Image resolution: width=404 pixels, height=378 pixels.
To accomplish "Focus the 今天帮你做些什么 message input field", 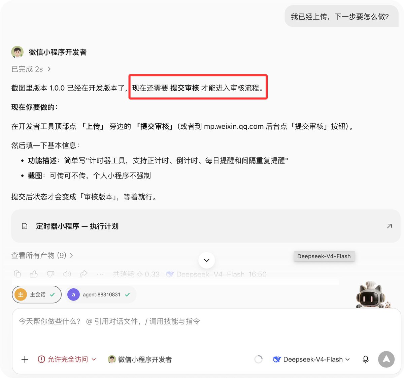I will tap(206, 328).
